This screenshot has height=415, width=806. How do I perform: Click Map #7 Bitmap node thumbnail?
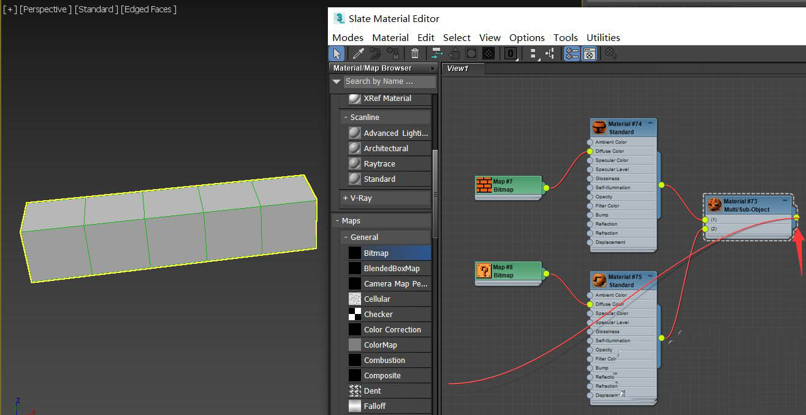[x=484, y=185]
